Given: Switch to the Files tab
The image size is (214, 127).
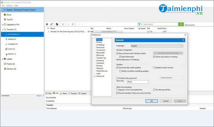Looking at the screenshot, I should pyautogui.click(x=49, y=94).
